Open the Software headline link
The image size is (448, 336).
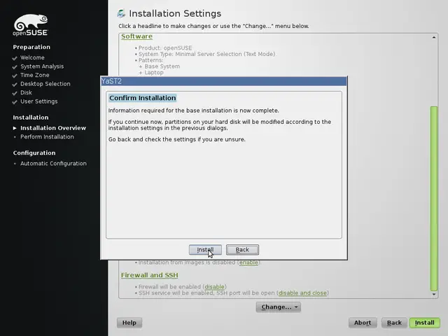[137, 36]
